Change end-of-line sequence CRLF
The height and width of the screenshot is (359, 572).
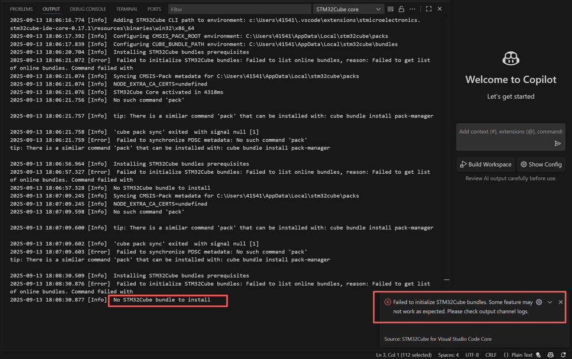tap(491, 355)
